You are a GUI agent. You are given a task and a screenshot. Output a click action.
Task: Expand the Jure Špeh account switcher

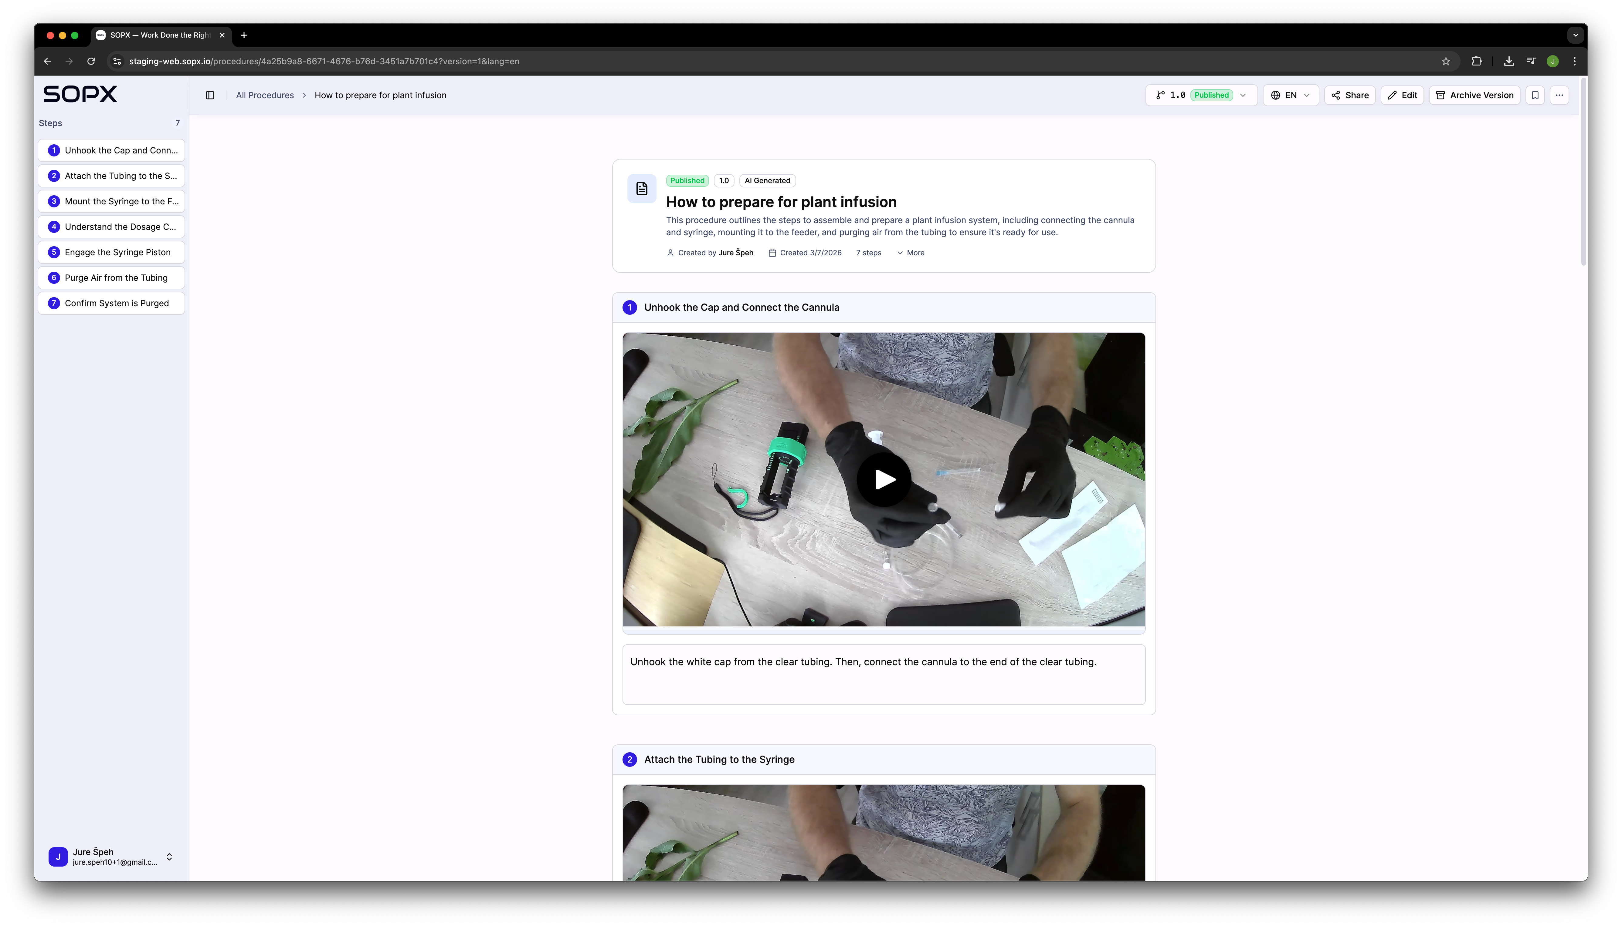tap(169, 857)
